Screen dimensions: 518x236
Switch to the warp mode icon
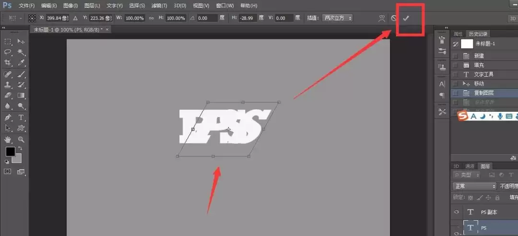[x=382, y=18]
